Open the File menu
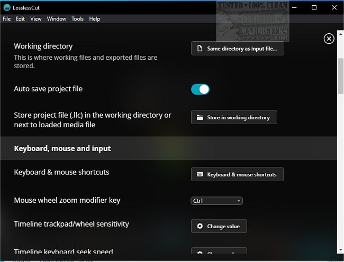Screen dimensions: 344x262 [6, 19]
